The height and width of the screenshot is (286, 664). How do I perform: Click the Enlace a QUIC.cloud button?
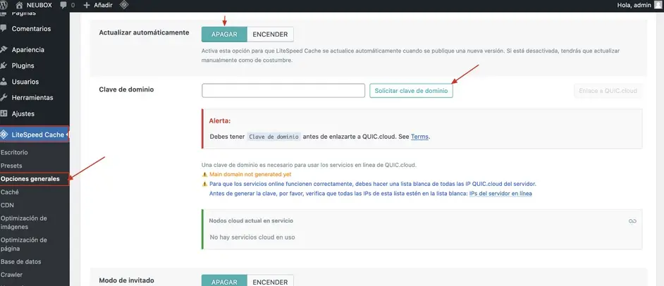608,91
